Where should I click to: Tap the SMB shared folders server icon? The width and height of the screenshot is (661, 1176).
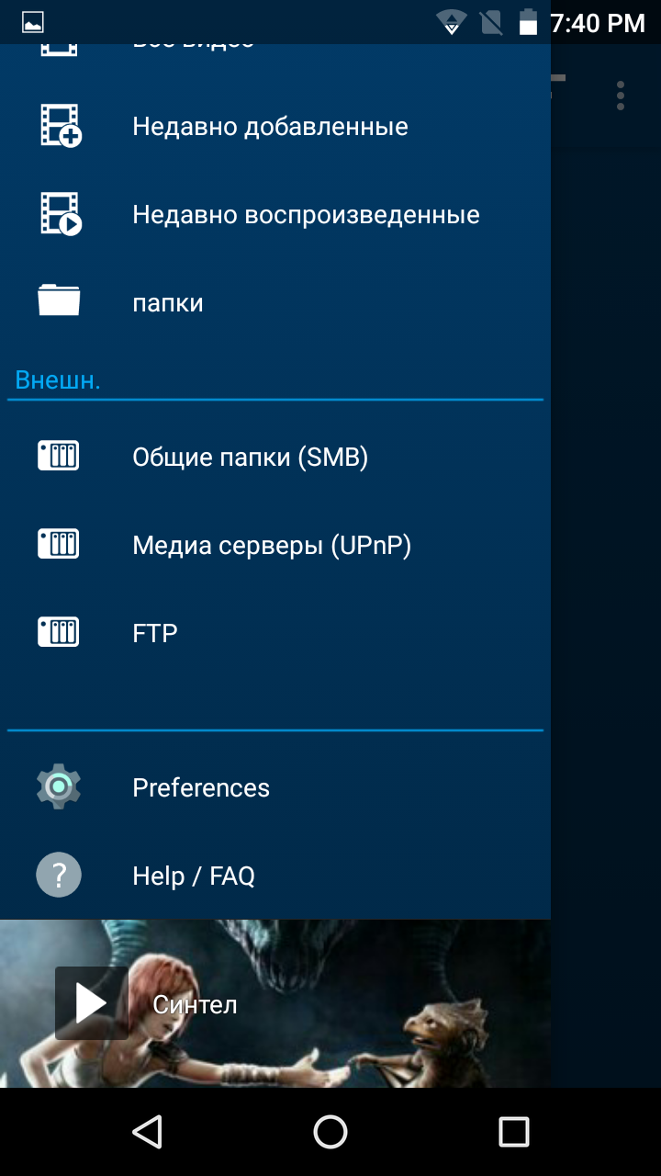click(59, 456)
